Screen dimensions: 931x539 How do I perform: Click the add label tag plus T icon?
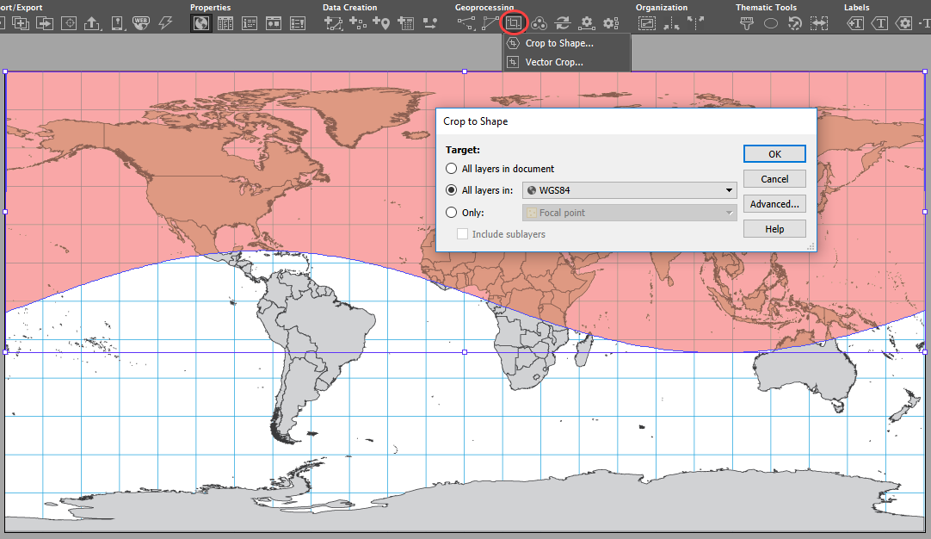click(855, 23)
